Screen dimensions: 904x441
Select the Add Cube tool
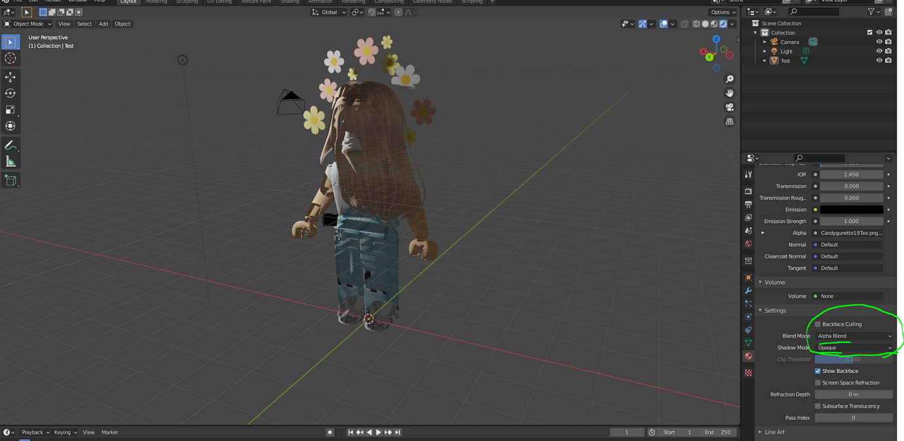click(10, 181)
